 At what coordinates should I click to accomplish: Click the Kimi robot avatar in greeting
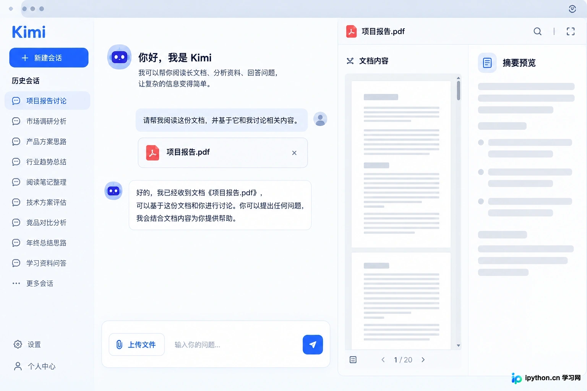[x=119, y=57]
